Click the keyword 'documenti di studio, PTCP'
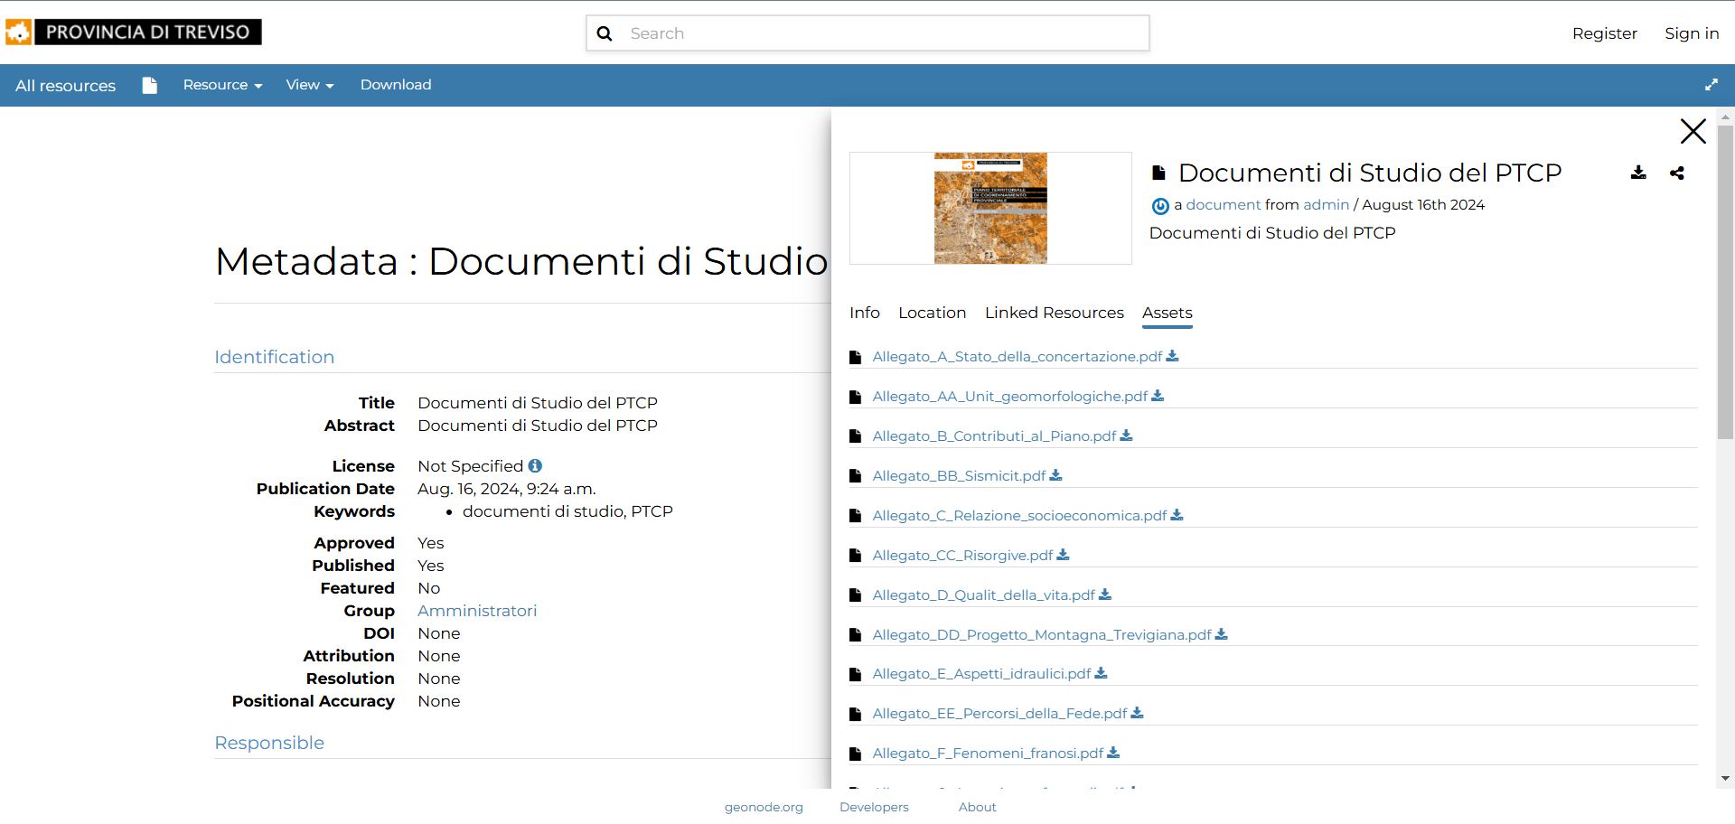 point(567,511)
